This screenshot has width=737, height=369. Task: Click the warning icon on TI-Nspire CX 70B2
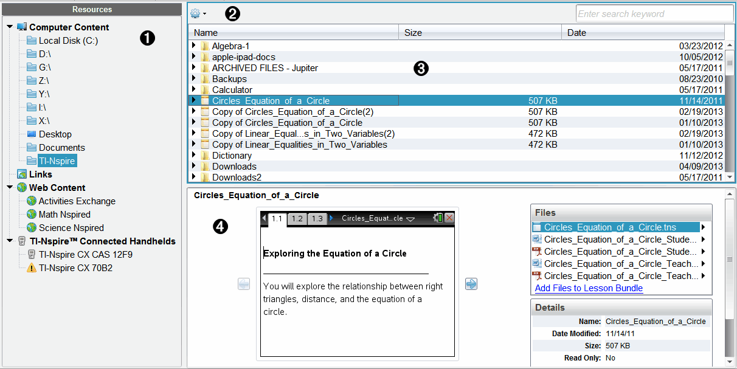pyautogui.click(x=32, y=267)
